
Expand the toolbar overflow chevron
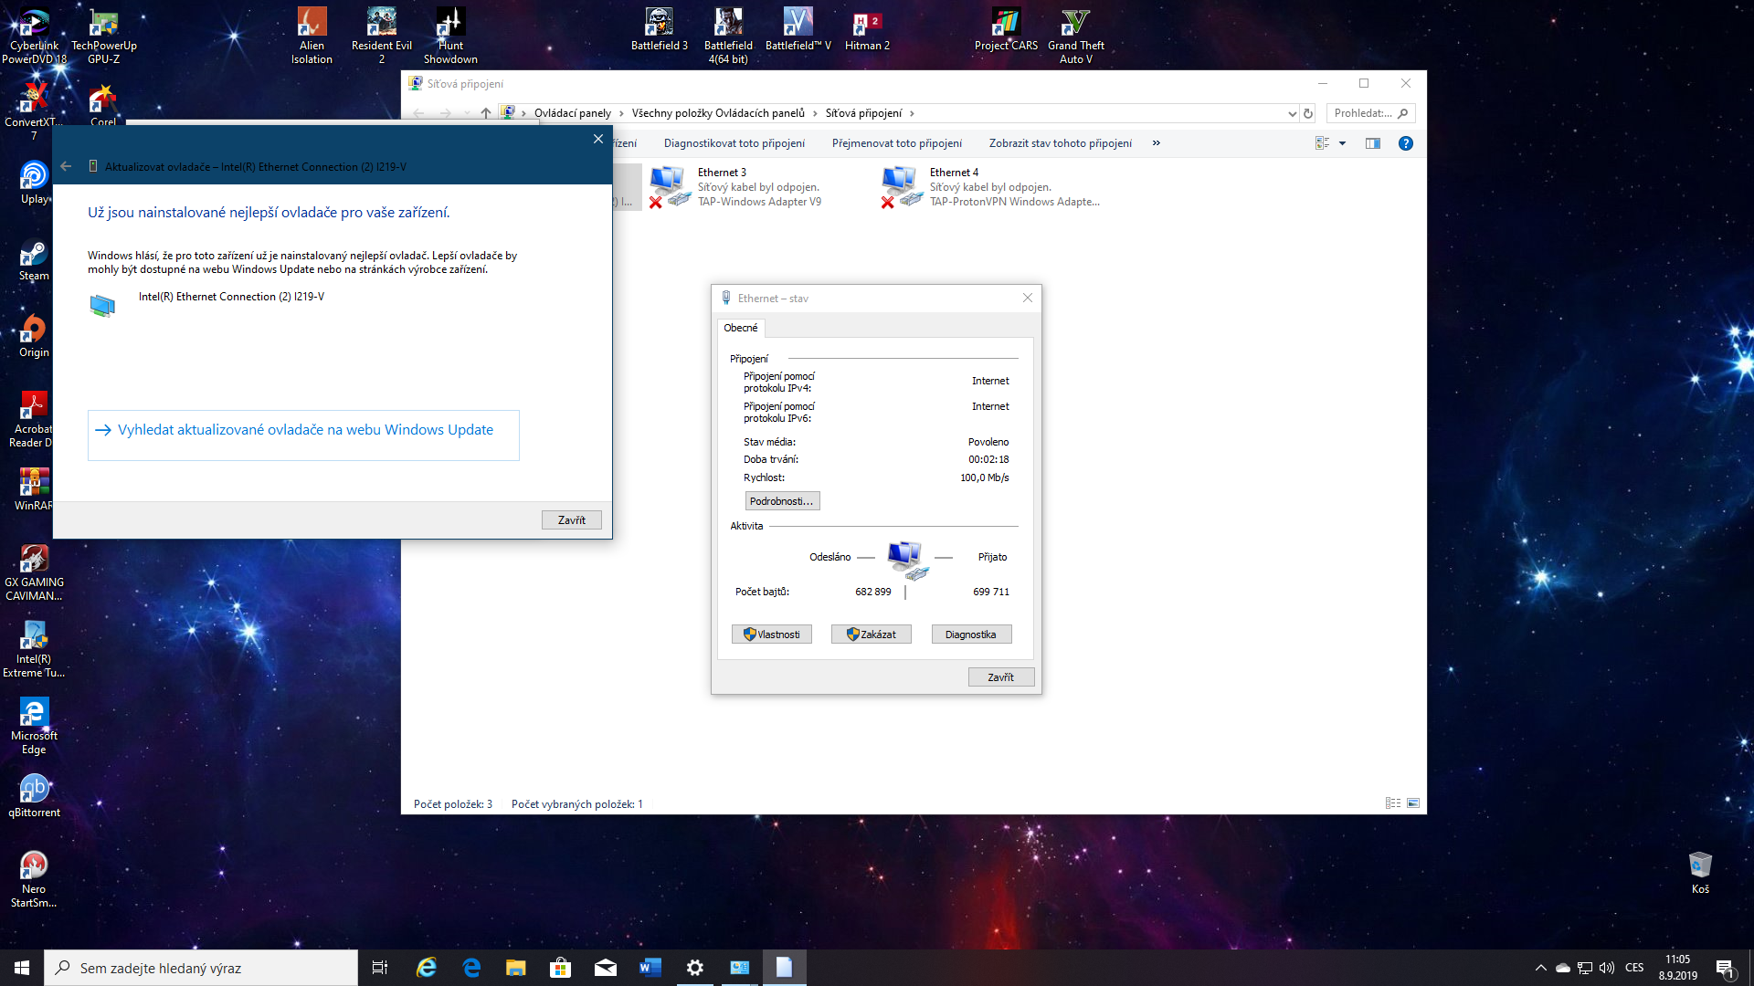(x=1156, y=143)
